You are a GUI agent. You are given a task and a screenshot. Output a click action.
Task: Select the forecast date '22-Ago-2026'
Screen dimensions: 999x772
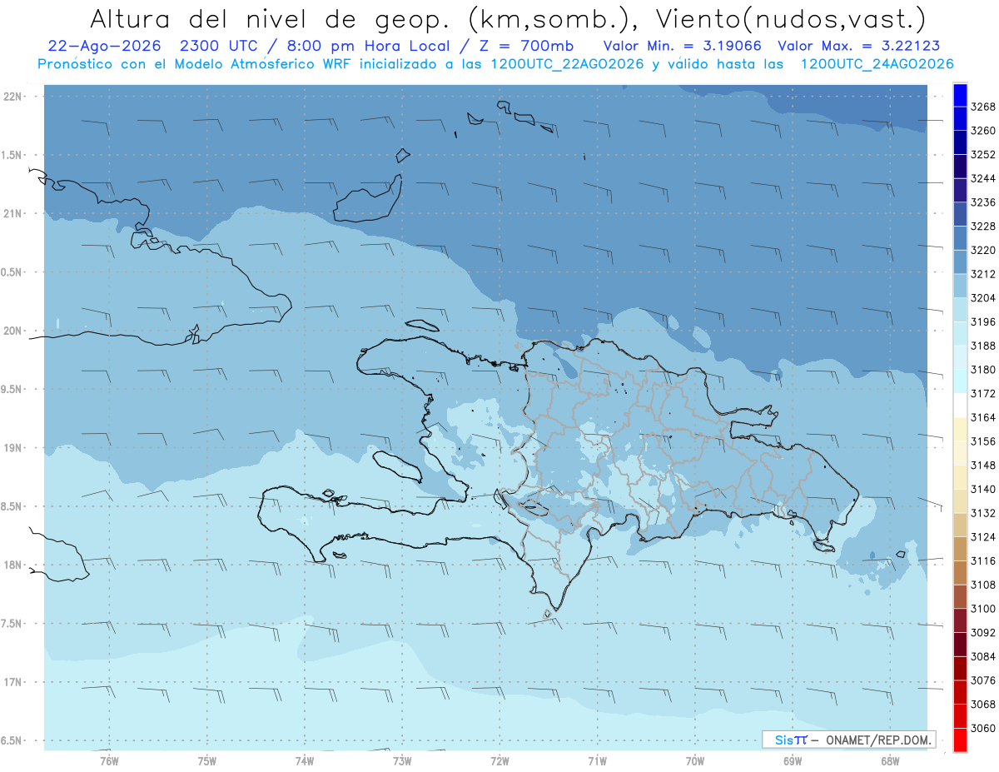pos(103,46)
